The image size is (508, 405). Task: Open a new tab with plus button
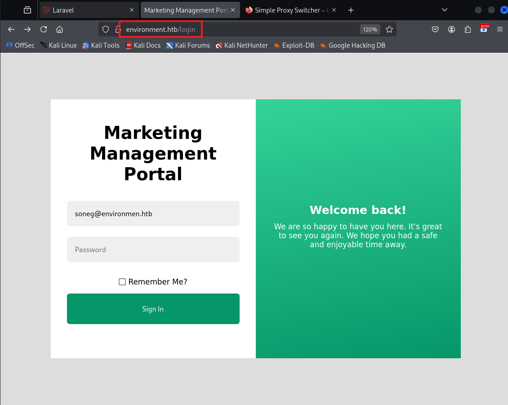(x=351, y=10)
